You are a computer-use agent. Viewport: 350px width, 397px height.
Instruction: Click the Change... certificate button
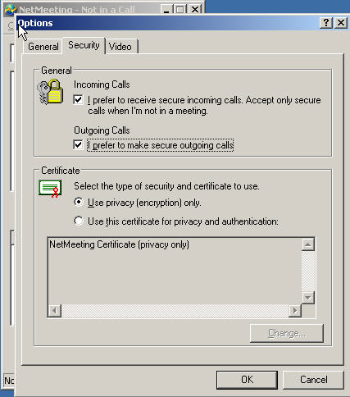pyautogui.click(x=287, y=333)
